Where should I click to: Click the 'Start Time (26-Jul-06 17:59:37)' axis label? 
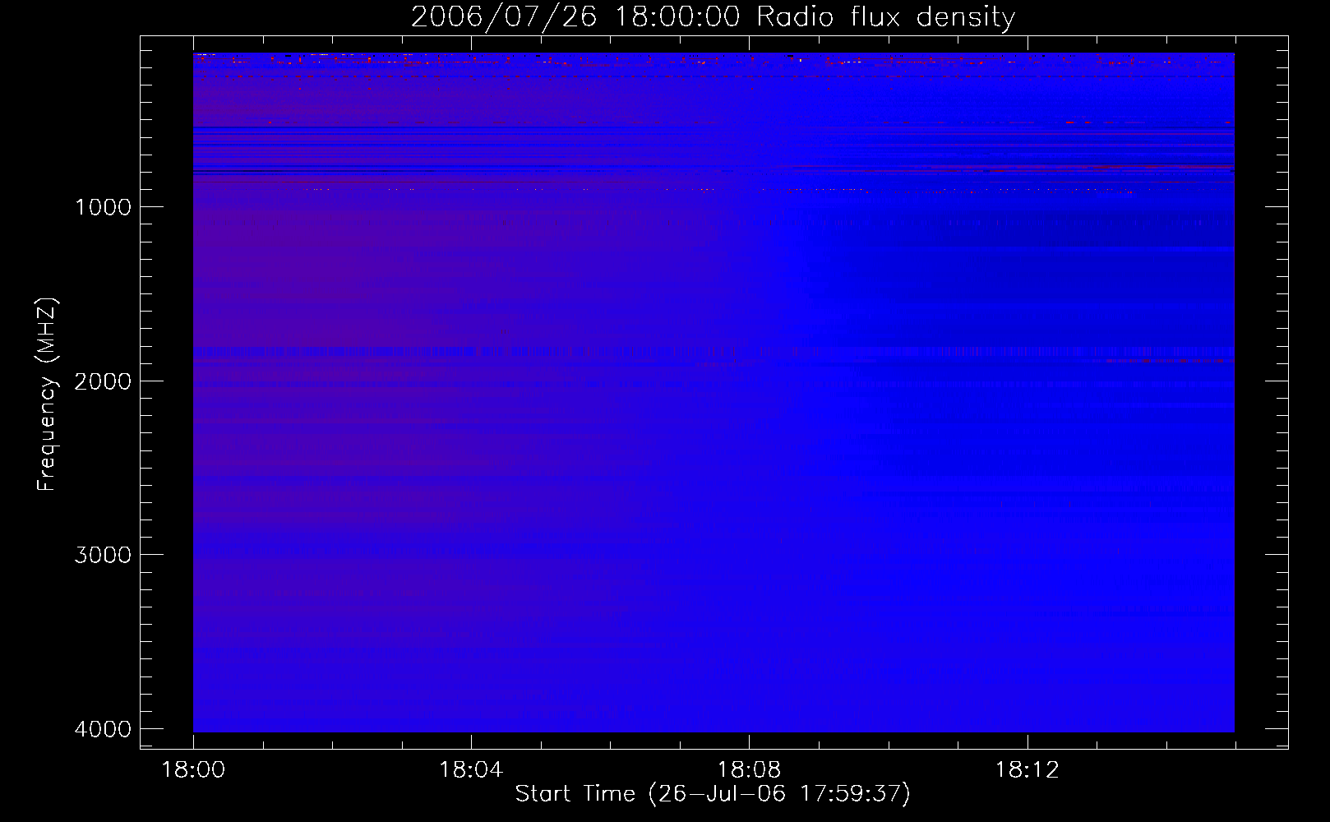(x=713, y=794)
